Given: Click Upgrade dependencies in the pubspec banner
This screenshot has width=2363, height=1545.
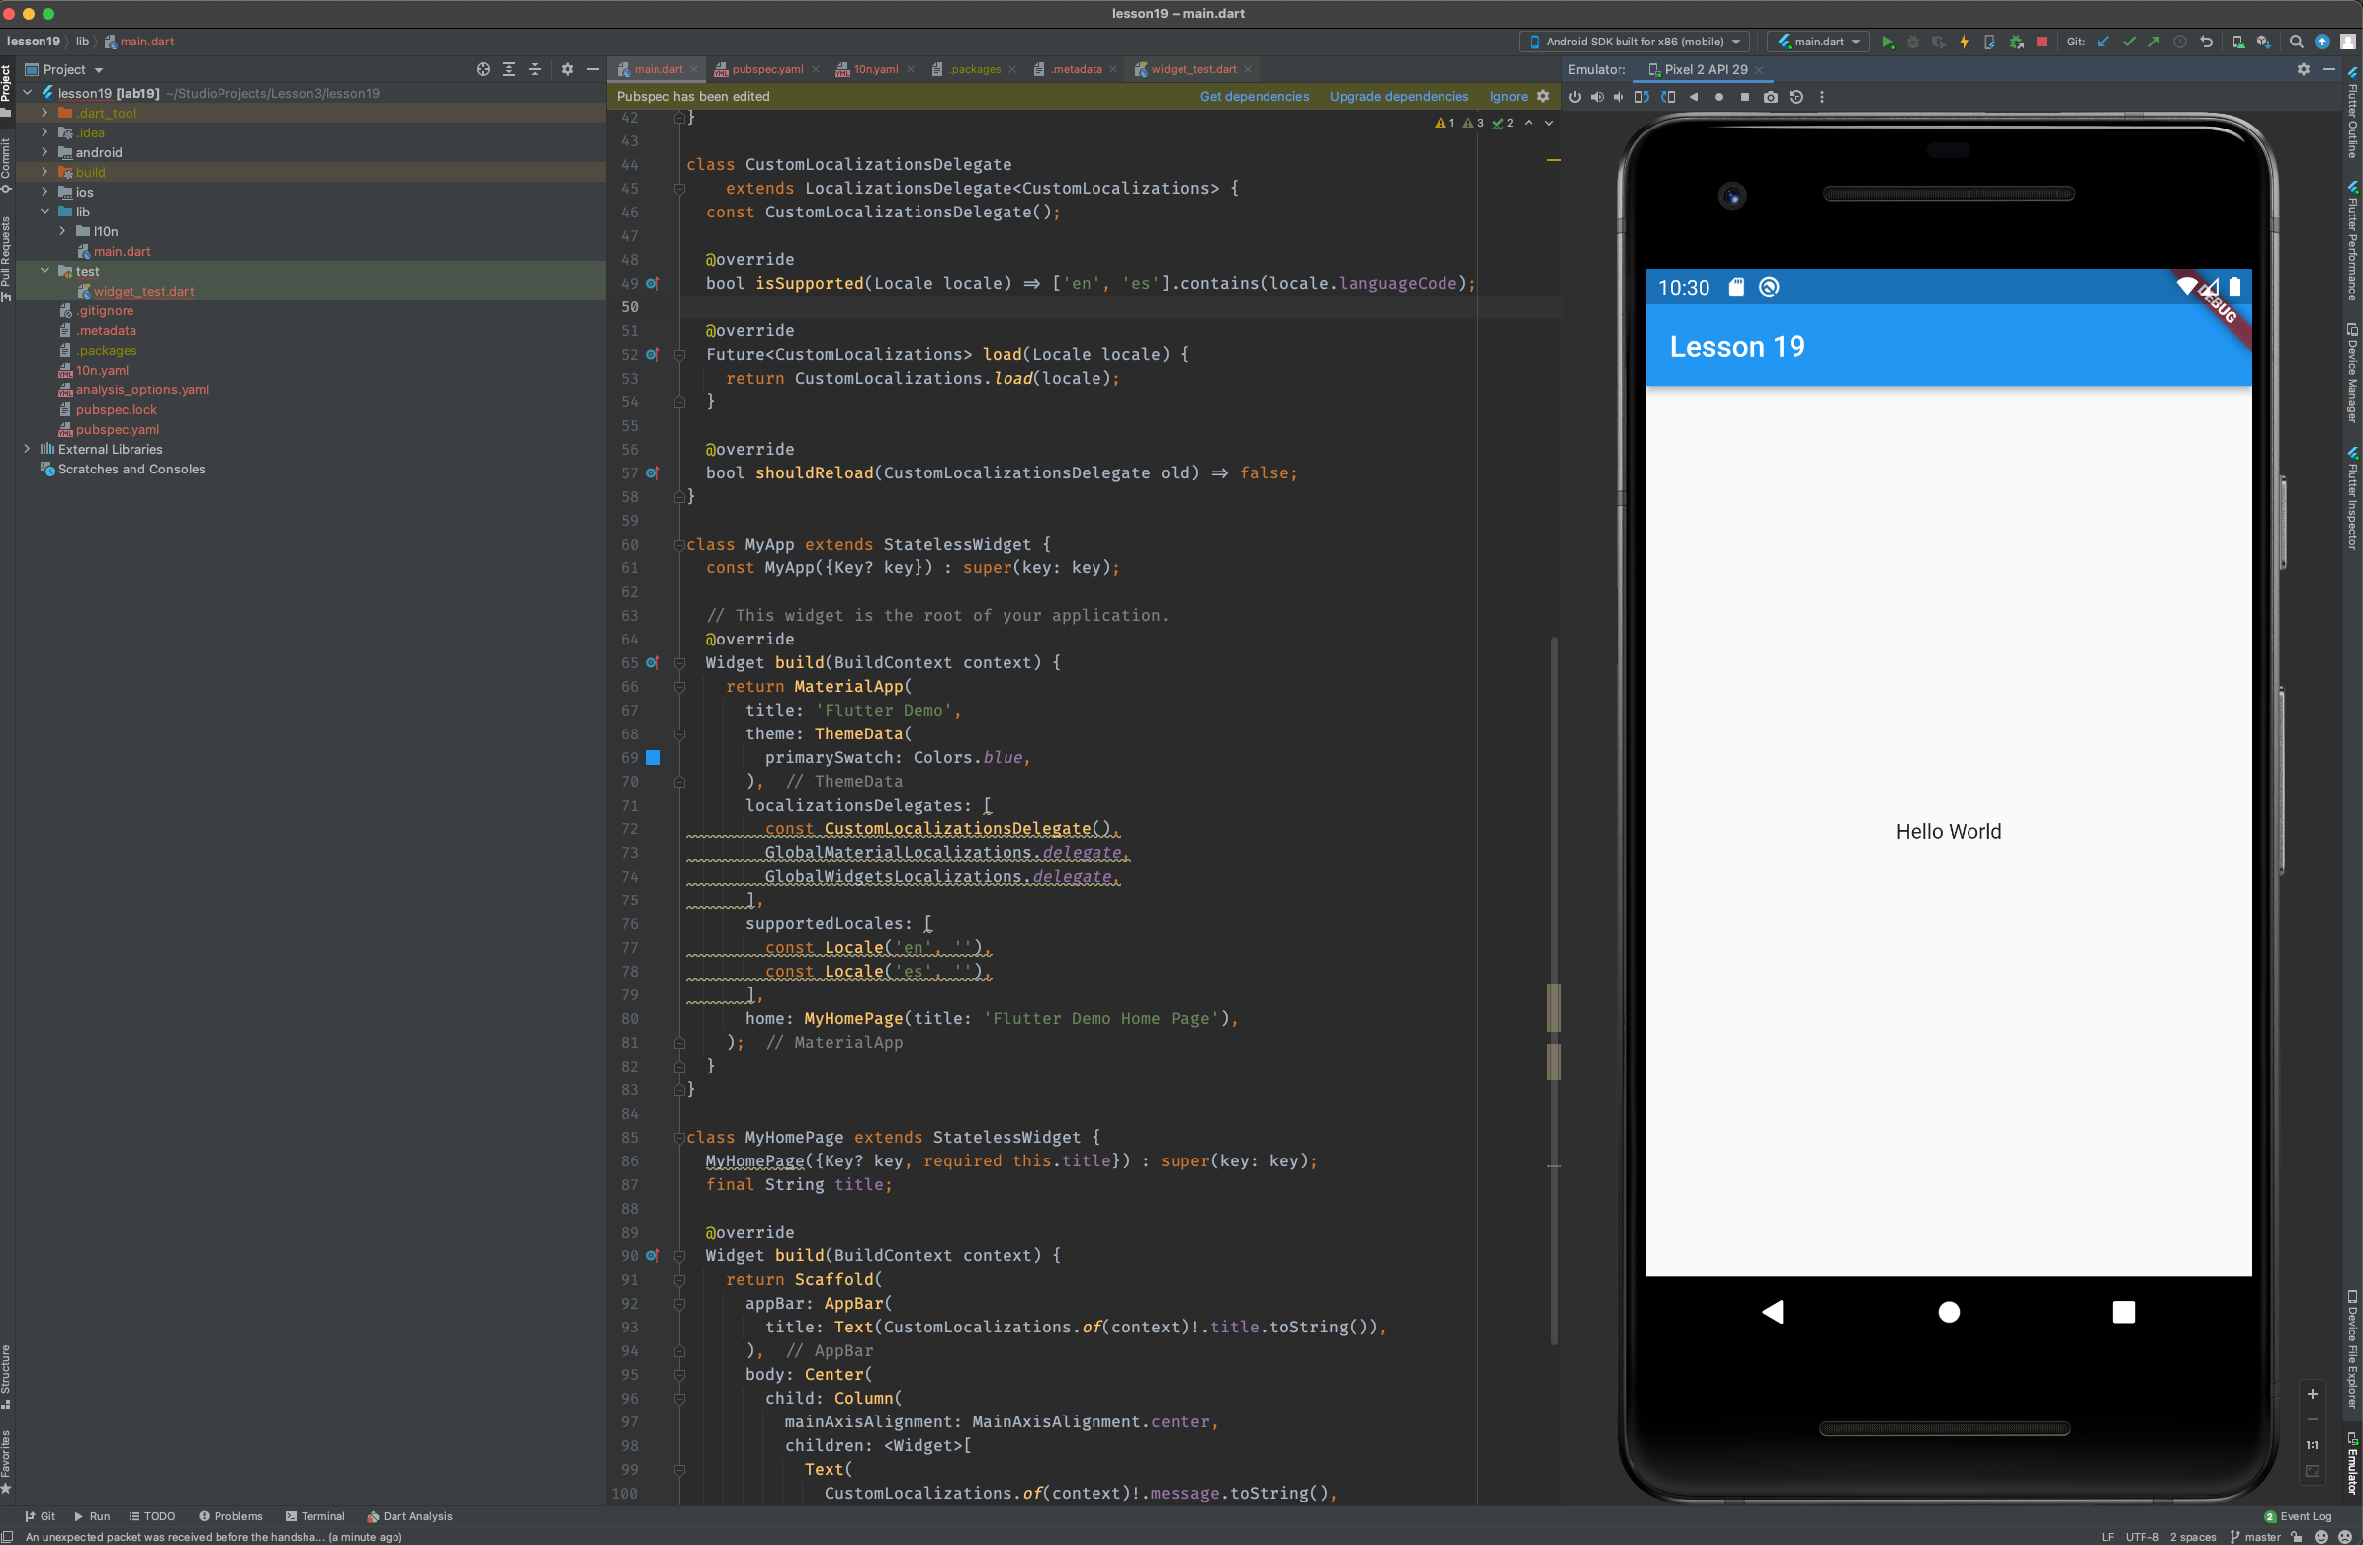Looking at the screenshot, I should pyautogui.click(x=1399, y=96).
